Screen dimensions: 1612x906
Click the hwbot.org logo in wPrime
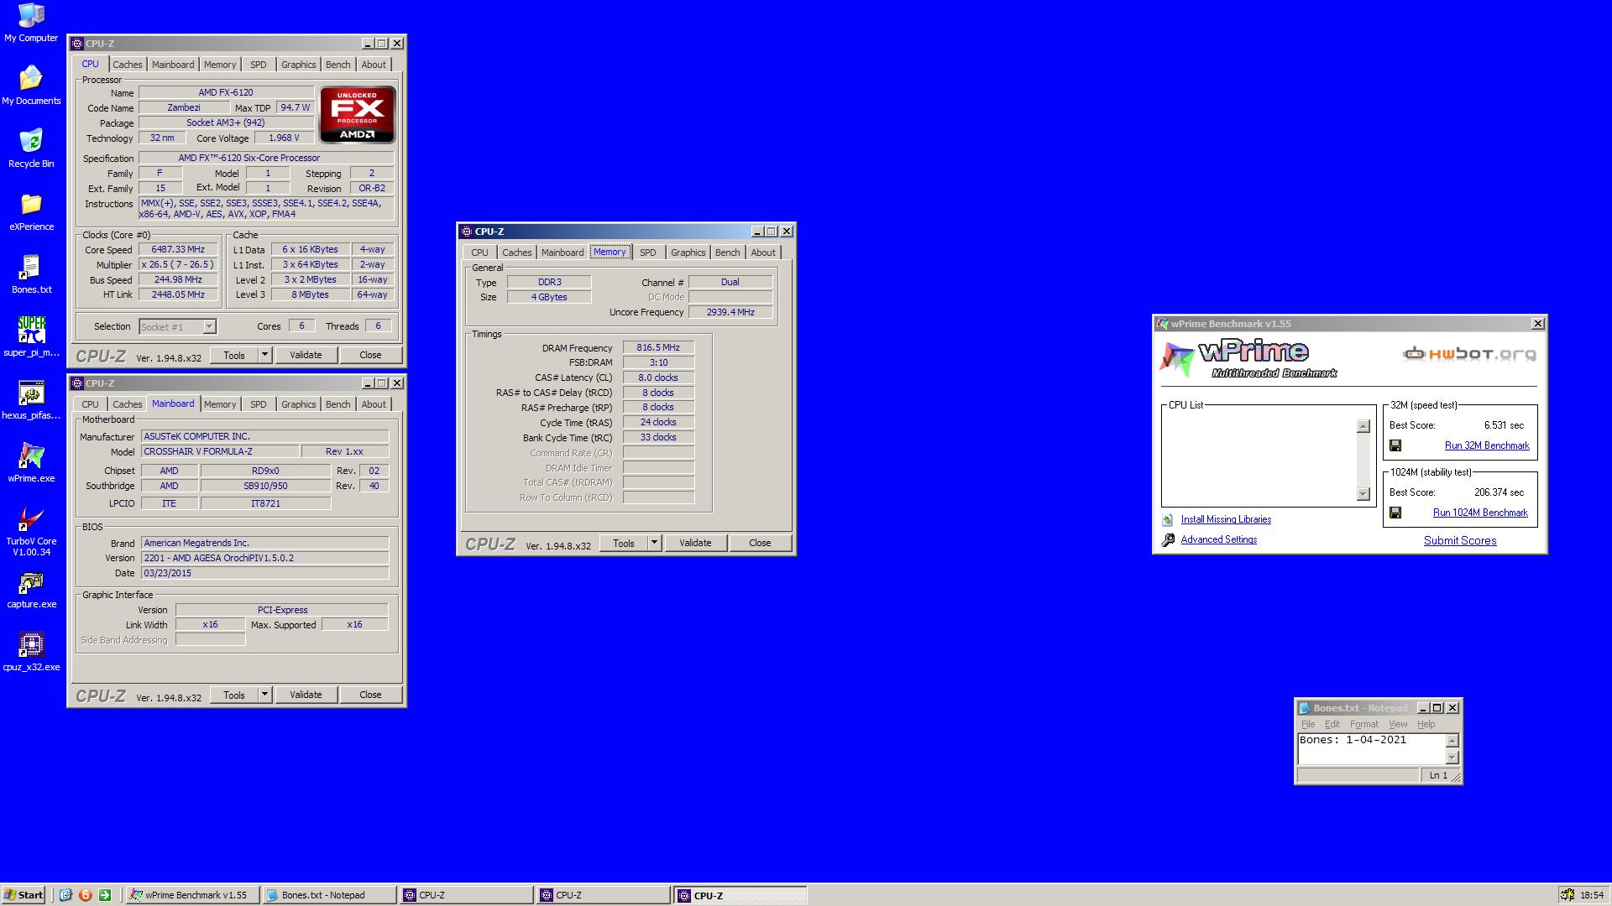1469,354
